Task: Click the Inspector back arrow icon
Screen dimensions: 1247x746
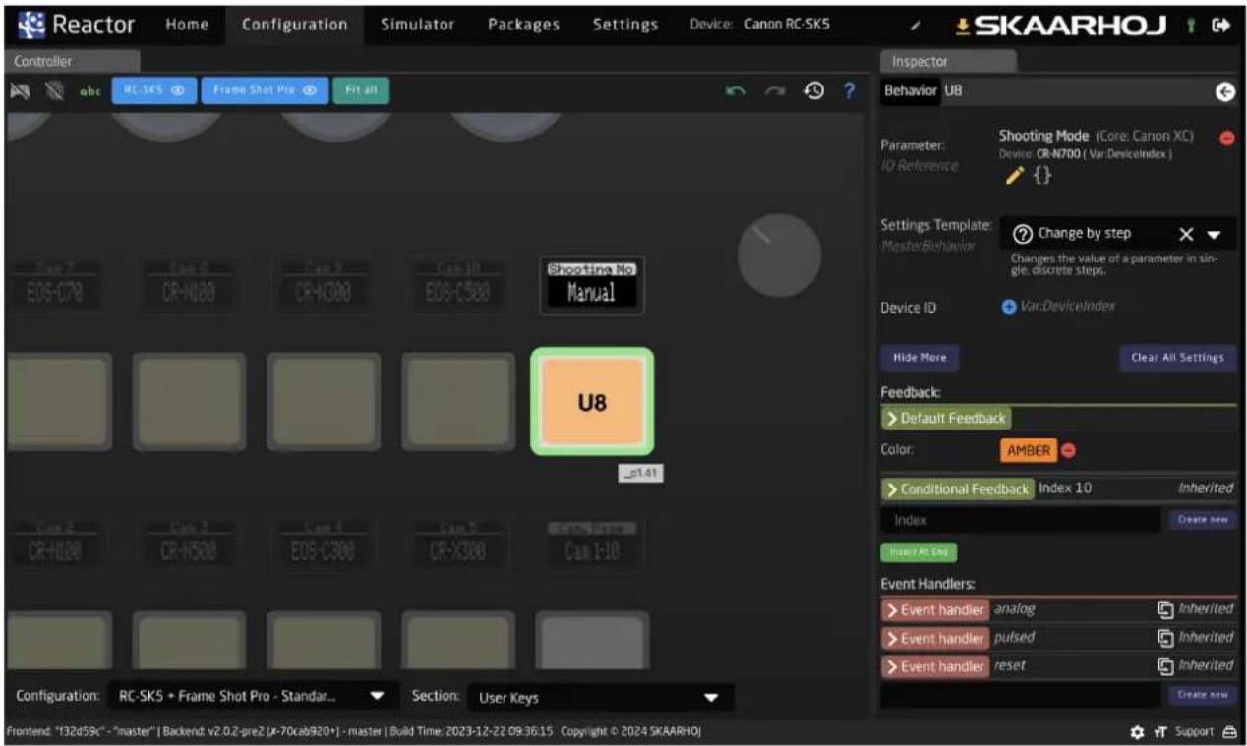Action: tap(1224, 91)
